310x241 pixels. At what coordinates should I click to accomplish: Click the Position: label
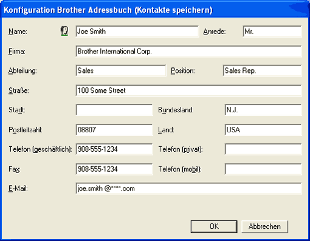(x=183, y=71)
